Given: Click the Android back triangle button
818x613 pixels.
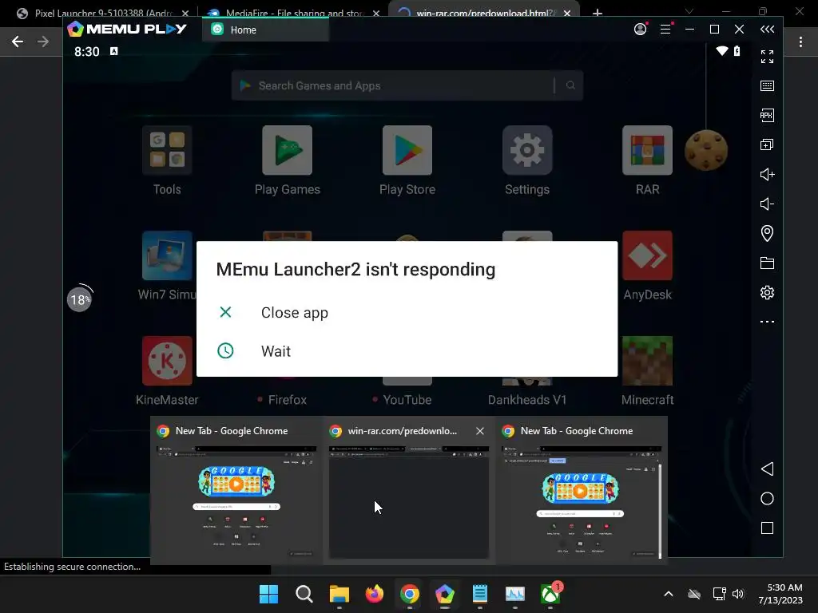Looking at the screenshot, I should [x=767, y=469].
